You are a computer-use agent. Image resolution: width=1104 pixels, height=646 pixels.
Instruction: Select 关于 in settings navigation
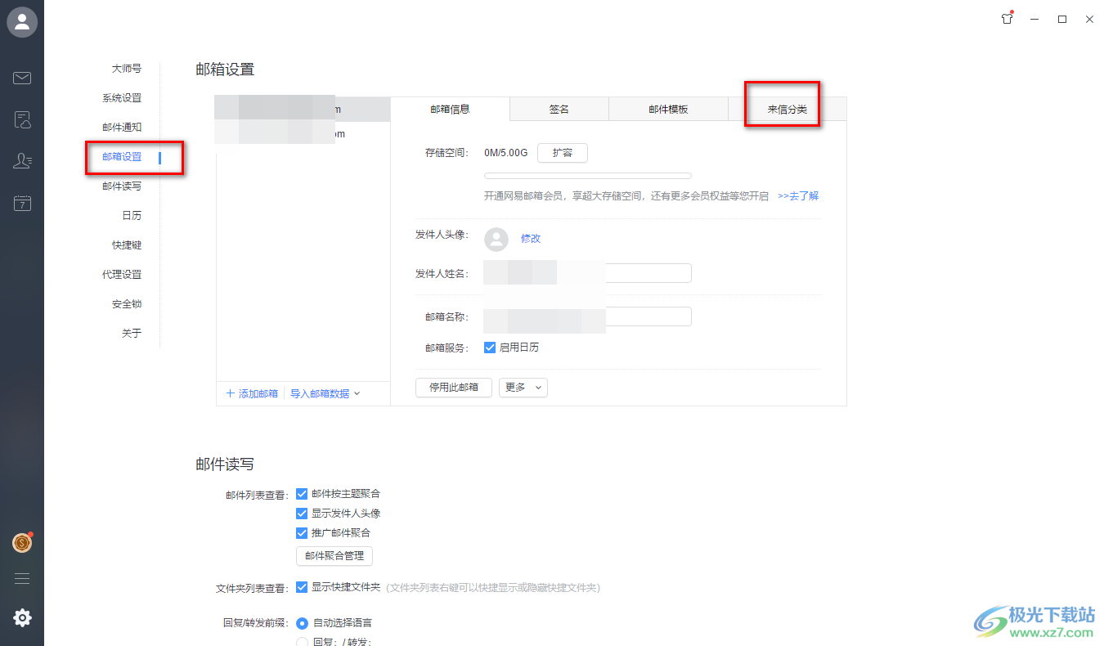(x=132, y=334)
